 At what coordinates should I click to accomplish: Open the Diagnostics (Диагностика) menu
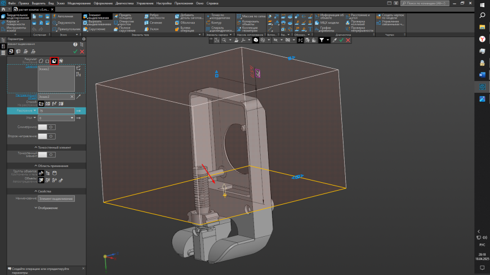pyautogui.click(x=124, y=3)
